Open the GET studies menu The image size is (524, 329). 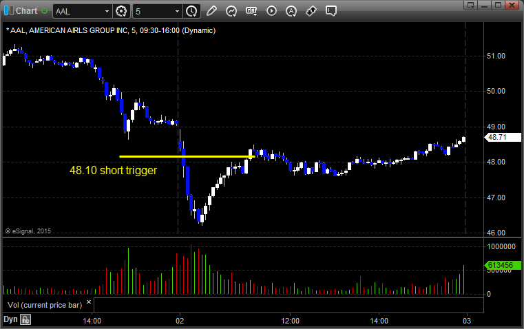tap(251, 11)
